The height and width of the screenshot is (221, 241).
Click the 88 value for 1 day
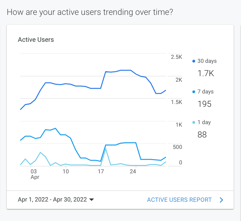(x=202, y=135)
